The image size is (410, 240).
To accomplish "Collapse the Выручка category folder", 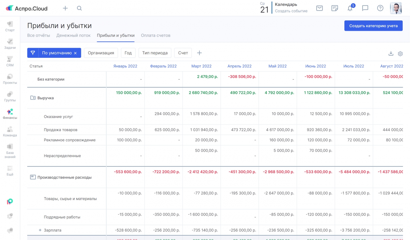I will (x=33, y=98).
